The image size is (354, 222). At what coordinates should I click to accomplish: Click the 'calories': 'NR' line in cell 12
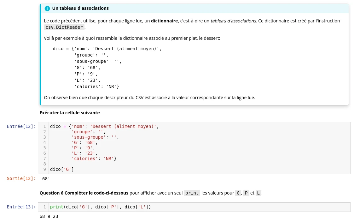pyautogui.click(x=94, y=159)
